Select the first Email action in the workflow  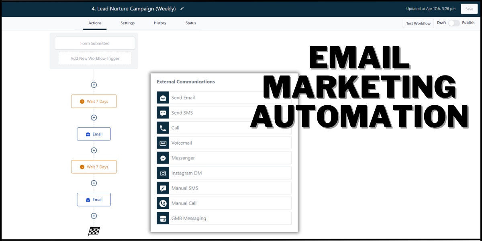(94, 134)
